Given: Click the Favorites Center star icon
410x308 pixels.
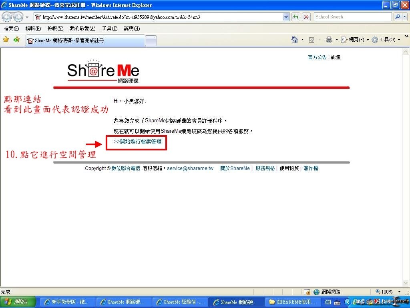Looking at the screenshot, I should [6, 40].
